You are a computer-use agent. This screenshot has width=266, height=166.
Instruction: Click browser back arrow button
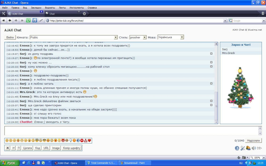[x=10, y=20]
